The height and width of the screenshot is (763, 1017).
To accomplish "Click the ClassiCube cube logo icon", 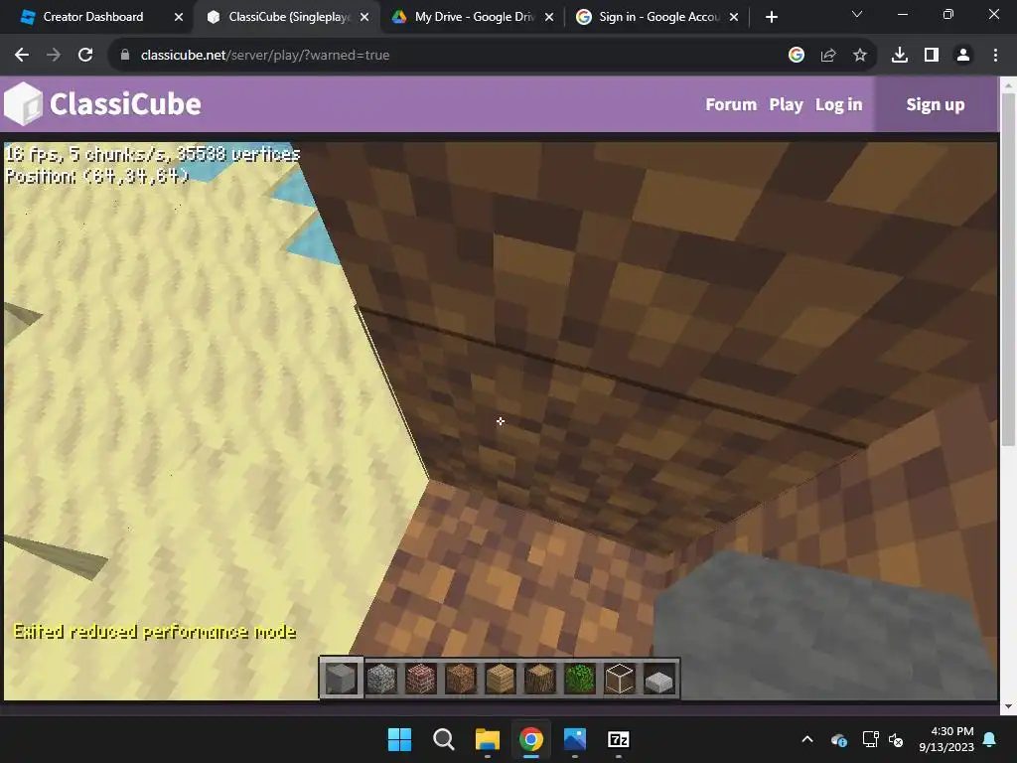I will (23, 103).
